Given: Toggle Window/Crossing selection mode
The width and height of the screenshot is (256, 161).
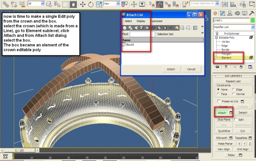Looking at the screenshot, I should pyautogui.click(x=73, y=4).
